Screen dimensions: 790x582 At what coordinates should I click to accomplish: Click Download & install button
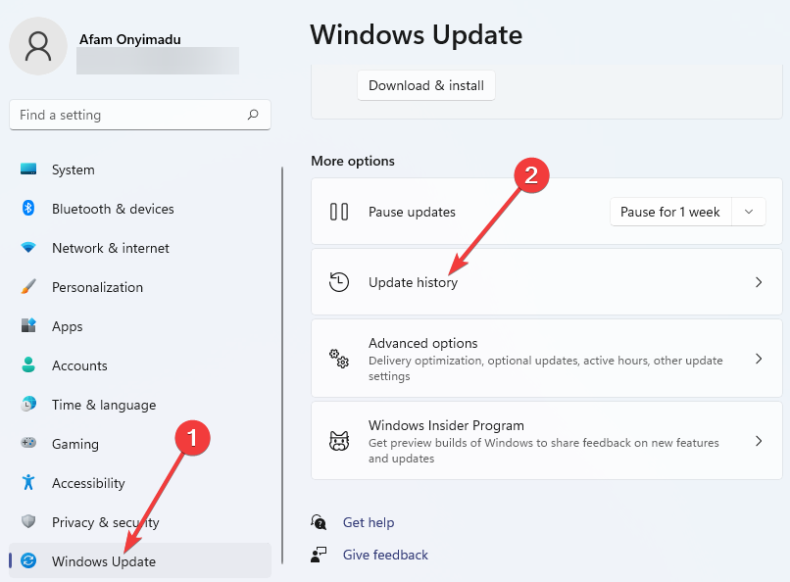[426, 85]
